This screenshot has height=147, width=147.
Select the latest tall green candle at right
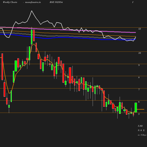(x=136, y=107)
